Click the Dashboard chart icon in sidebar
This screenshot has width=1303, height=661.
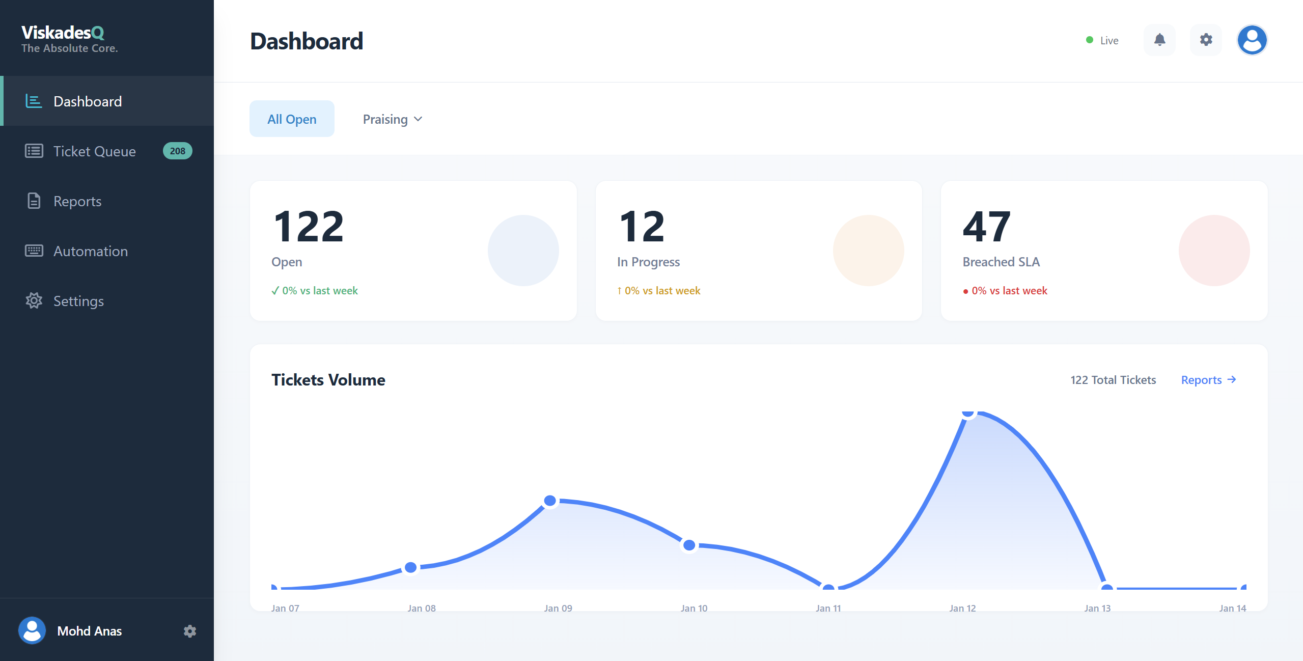[x=34, y=101]
